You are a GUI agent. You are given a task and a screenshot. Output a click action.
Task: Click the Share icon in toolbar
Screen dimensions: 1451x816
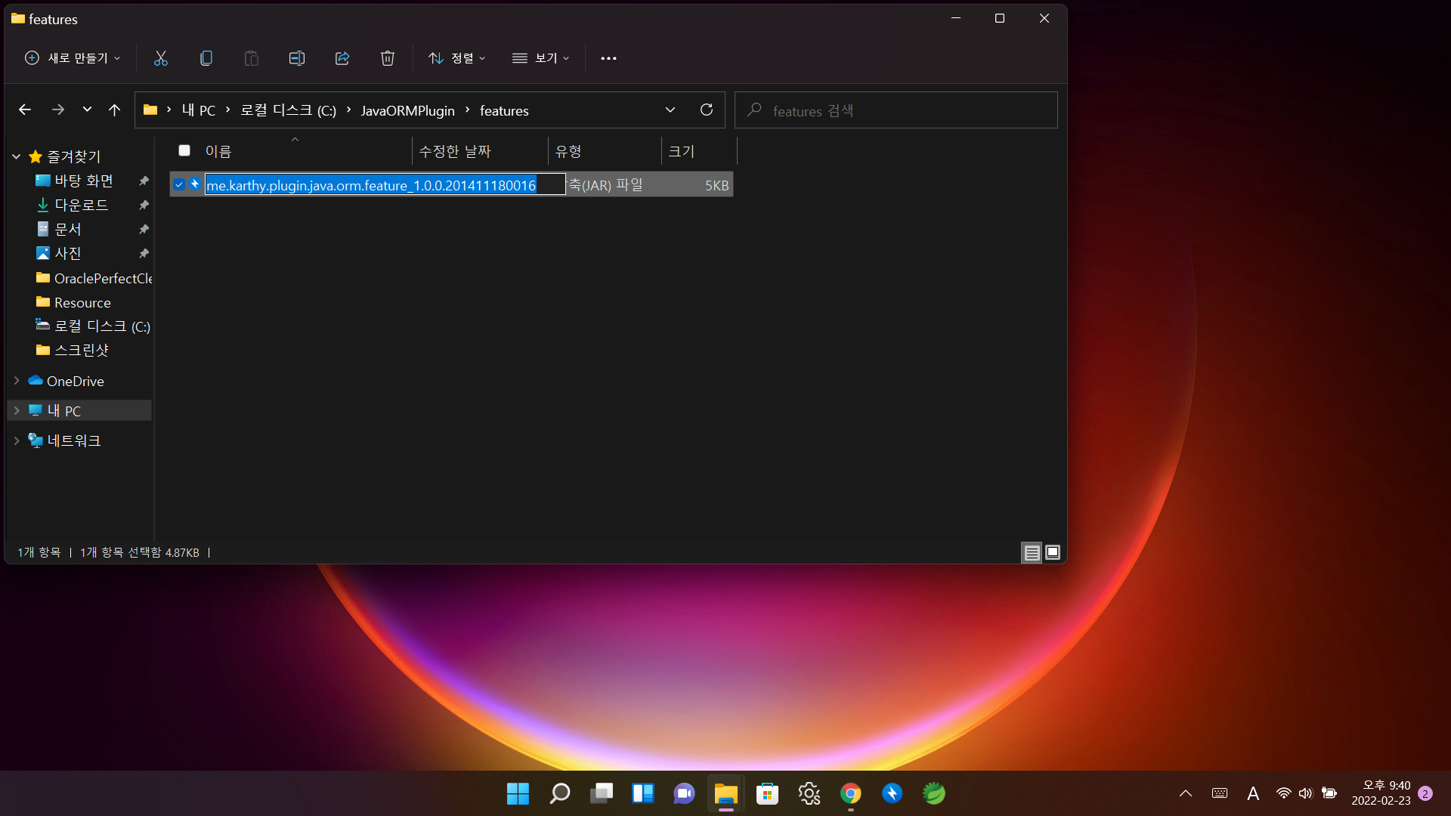point(342,58)
